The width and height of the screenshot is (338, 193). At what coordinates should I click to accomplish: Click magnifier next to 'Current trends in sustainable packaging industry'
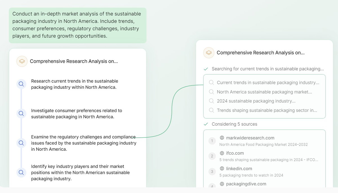211,83
